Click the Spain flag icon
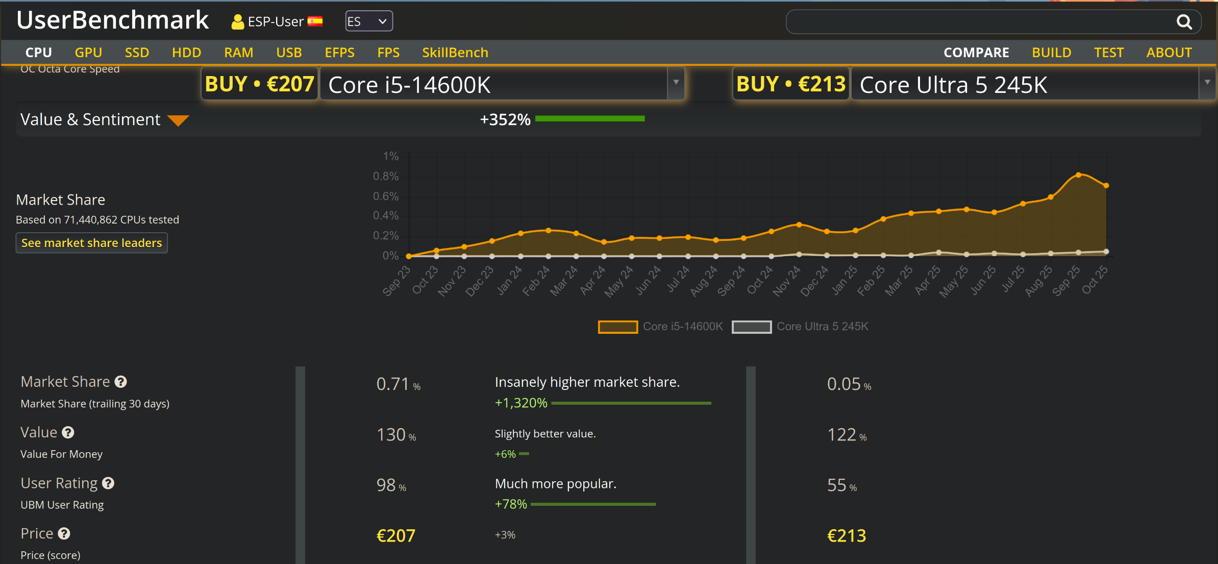This screenshot has width=1218, height=564. pos(315,21)
